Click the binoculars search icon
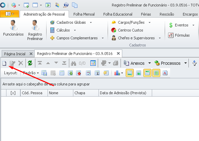The width and height of the screenshot is (199, 141). tap(73, 63)
